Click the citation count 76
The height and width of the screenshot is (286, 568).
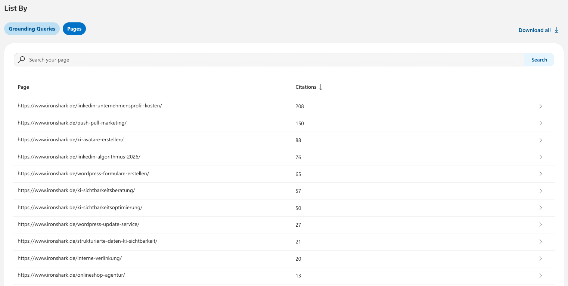(298, 157)
